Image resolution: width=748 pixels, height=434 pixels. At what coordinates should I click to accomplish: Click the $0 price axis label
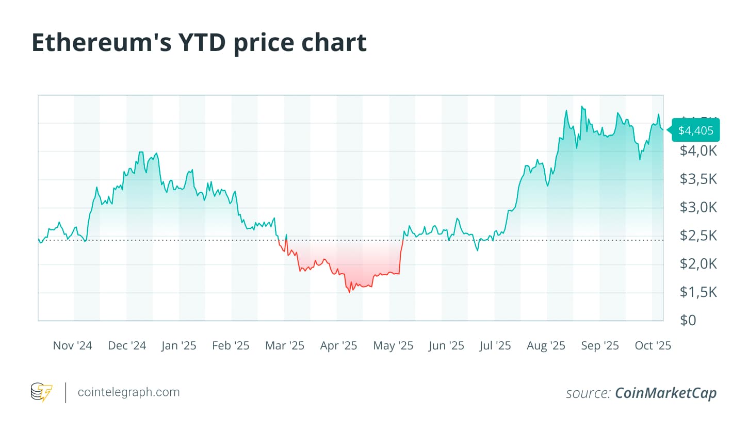coord(688,320)
